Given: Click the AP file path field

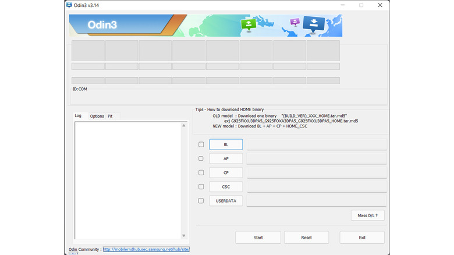Looking at the screenshot, I should 317,158.
